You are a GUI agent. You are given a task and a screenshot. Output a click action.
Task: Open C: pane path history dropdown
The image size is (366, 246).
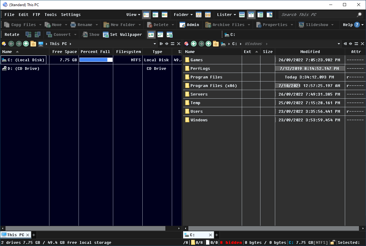click(x=339, y=44)
